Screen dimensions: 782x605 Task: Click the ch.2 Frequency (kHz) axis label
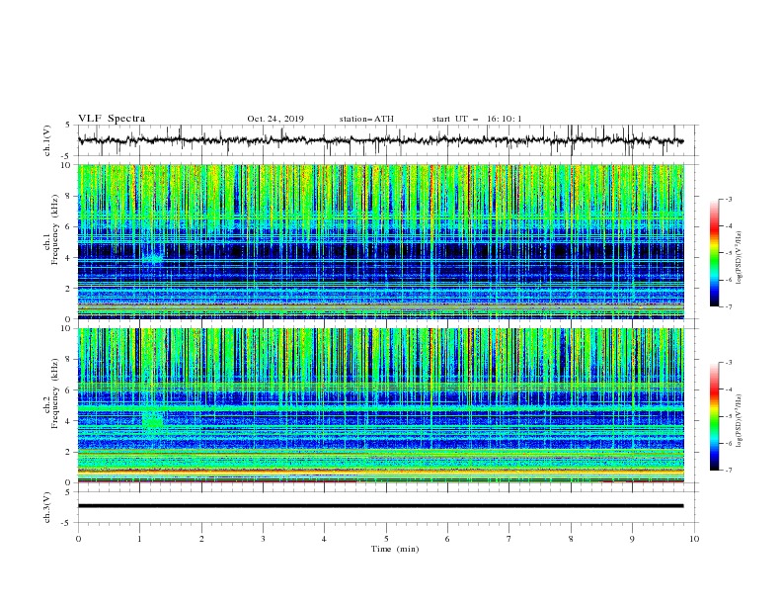(51, 393)
